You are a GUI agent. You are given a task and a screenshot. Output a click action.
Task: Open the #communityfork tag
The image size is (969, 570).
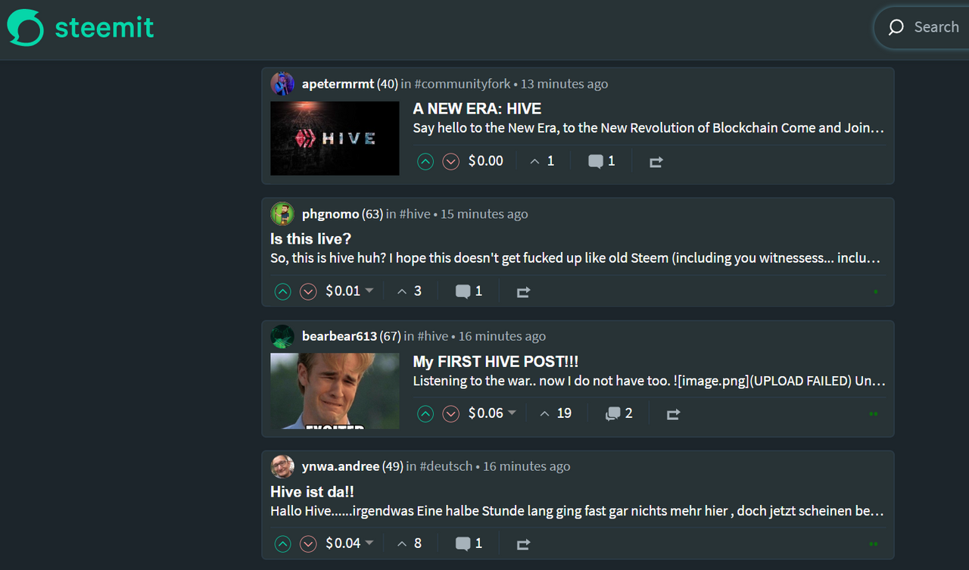click(462, 84)
